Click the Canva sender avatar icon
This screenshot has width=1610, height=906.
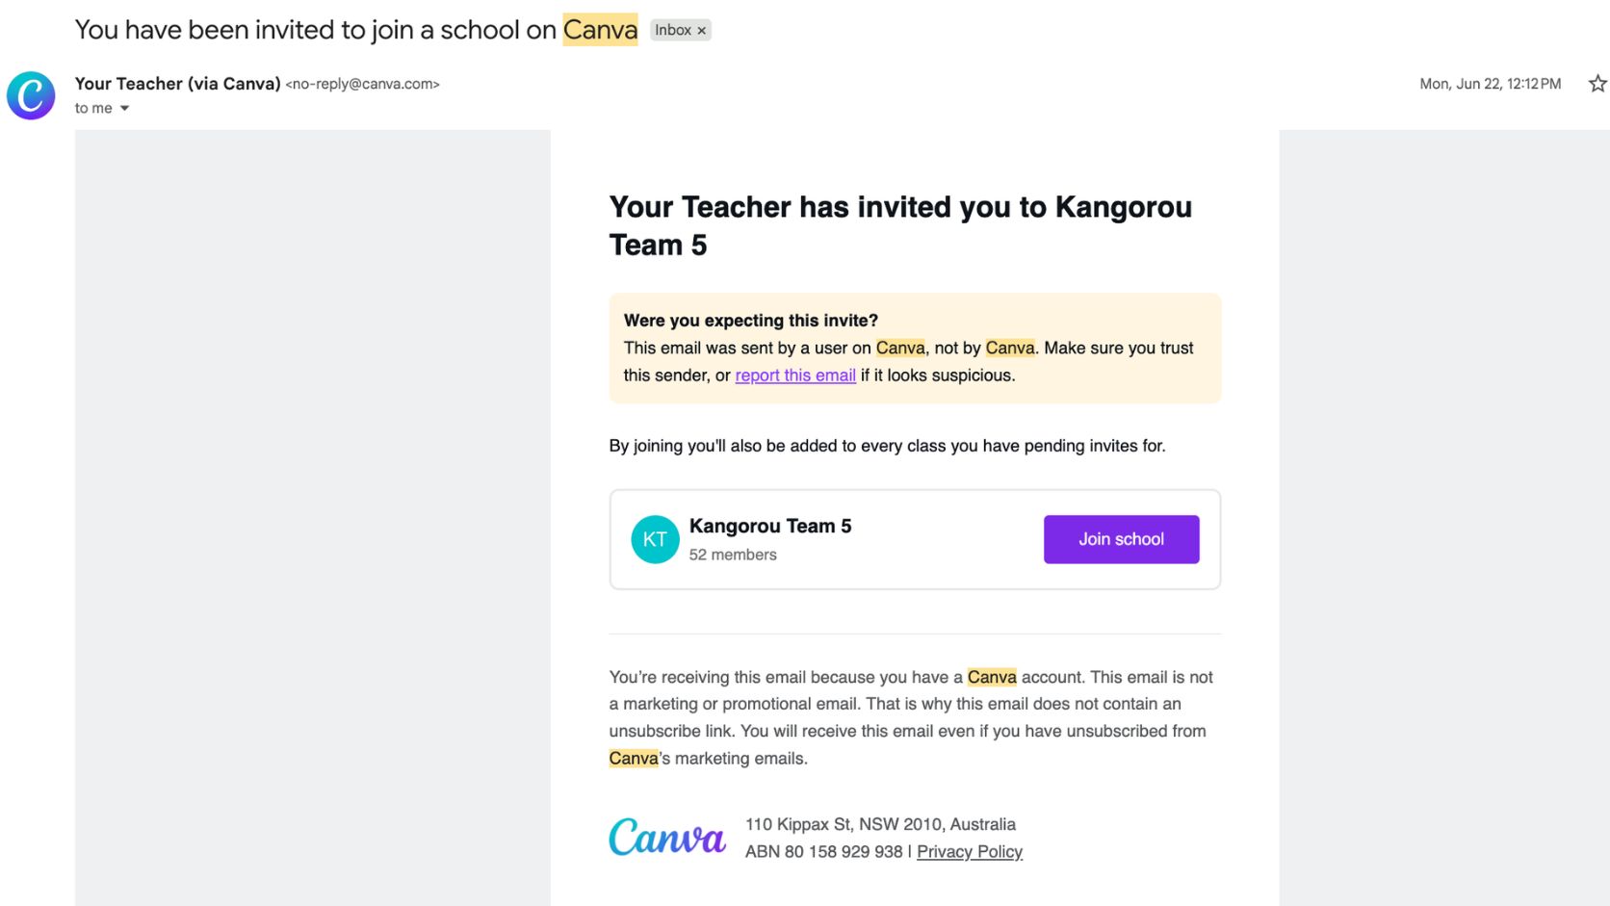(x=31, y=95)
